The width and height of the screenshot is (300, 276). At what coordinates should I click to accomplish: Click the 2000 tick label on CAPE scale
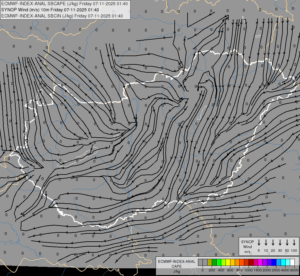[x=267, y=270]
